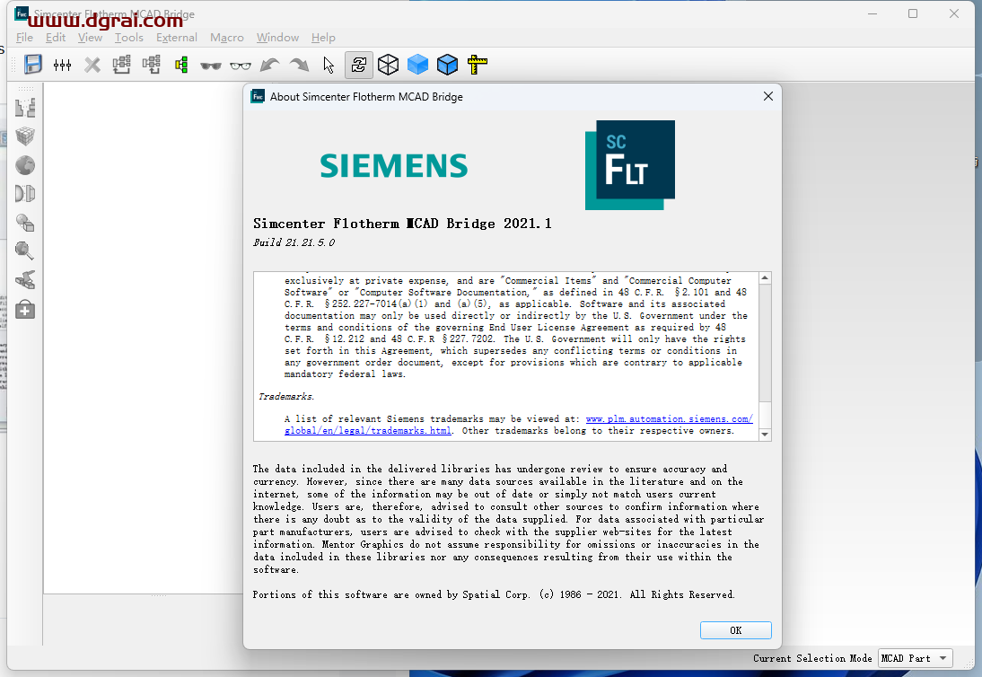The width and height of the screenshot is (982, 677).
Task: Select the yellow ruler measure tool
Action: pyautogui.click(x=477, y=65)
